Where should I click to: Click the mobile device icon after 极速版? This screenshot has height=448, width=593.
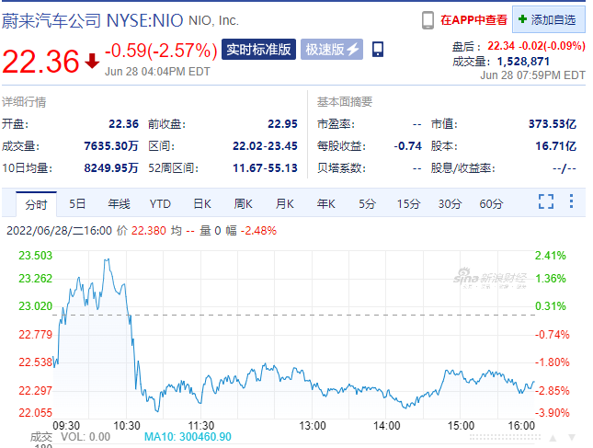(378, 49)
